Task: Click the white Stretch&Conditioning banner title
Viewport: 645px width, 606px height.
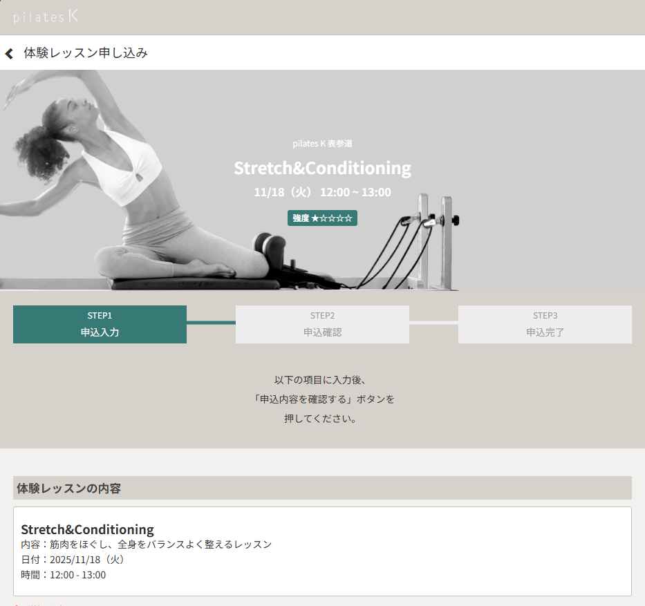Action: pyautogui.click(x=322, y=168)
